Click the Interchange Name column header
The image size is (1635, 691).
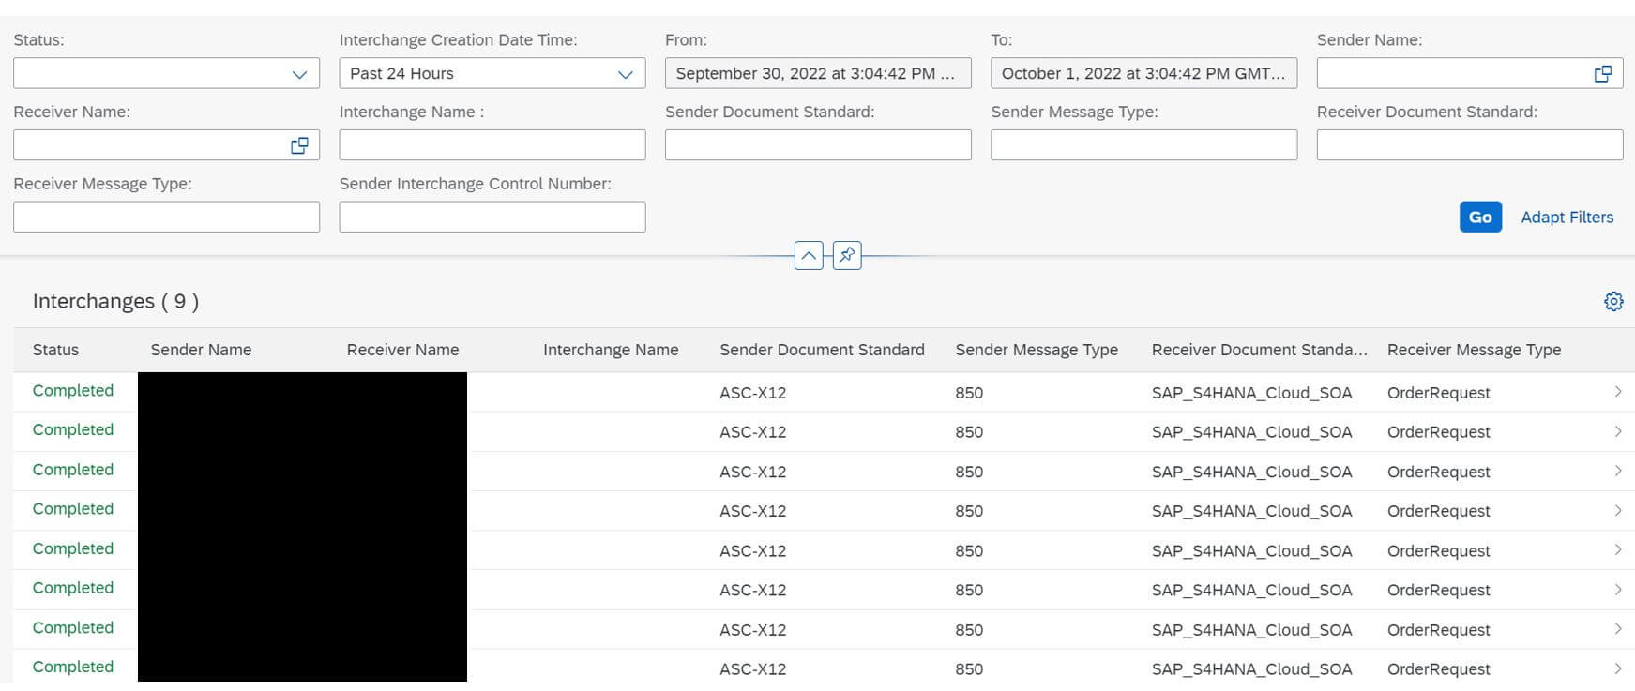click(x=611, y=350)
